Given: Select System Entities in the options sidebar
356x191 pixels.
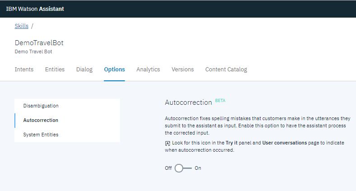Looking at the screenshot, I should click(67, 135).
